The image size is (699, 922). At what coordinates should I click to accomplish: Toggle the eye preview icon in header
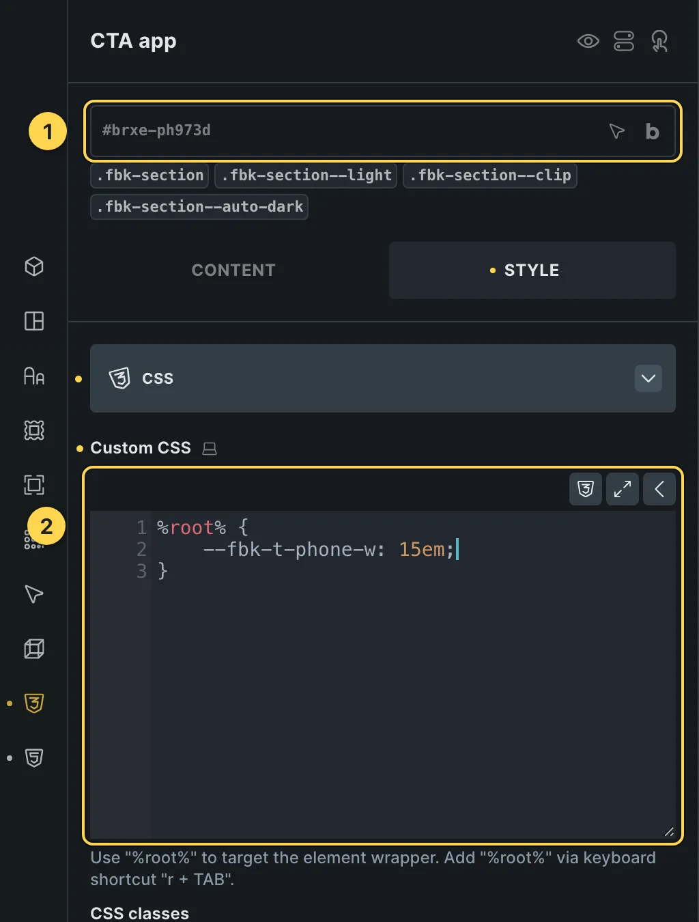(x=588, y=41)
